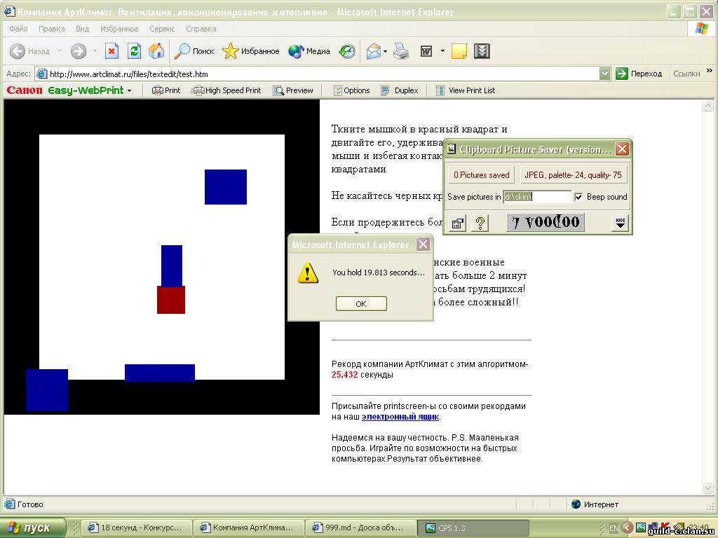Click the Mail envelope icon in the toolbar

click(373, 51)
